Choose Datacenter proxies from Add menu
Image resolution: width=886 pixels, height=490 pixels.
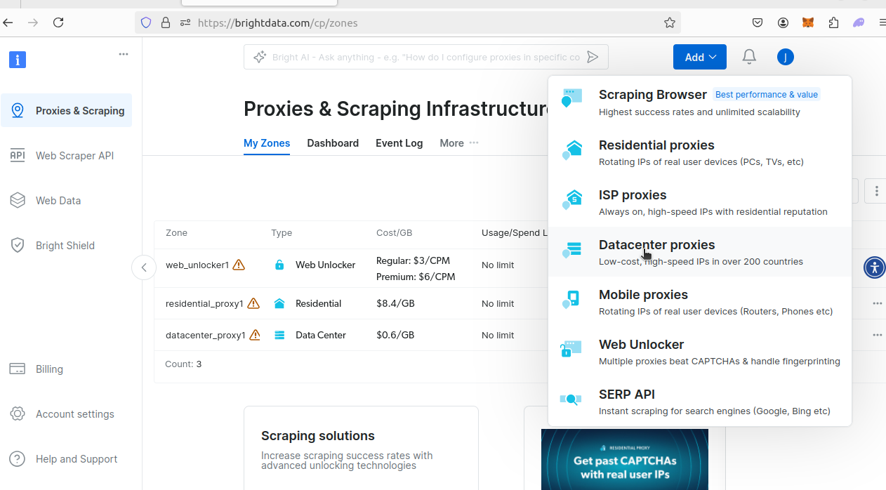pyautogui.click(x=700, y=252)
